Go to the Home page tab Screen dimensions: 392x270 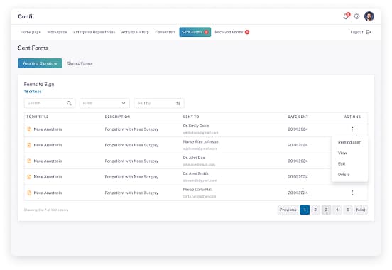click(x=31, y=32)
